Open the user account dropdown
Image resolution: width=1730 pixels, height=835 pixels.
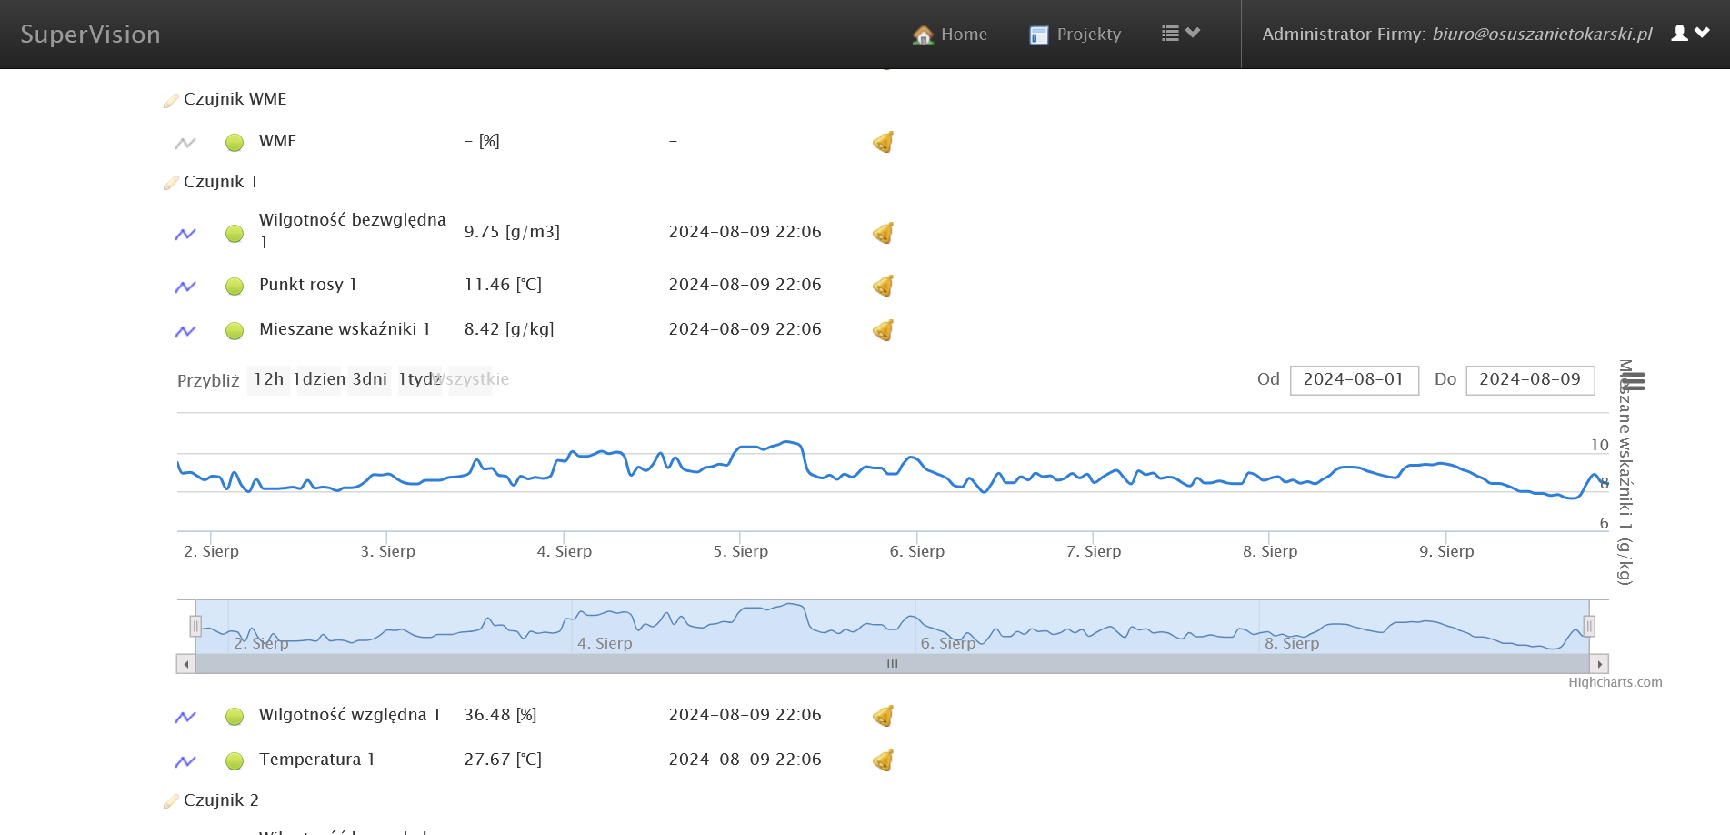[x=1691, y=34]
